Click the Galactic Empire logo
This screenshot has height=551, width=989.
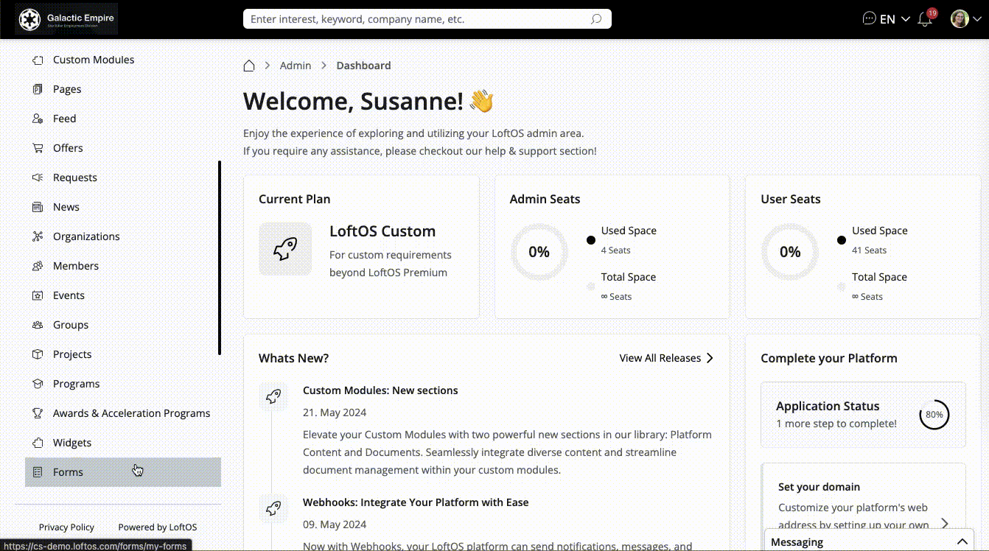click(x=67, y=19)
